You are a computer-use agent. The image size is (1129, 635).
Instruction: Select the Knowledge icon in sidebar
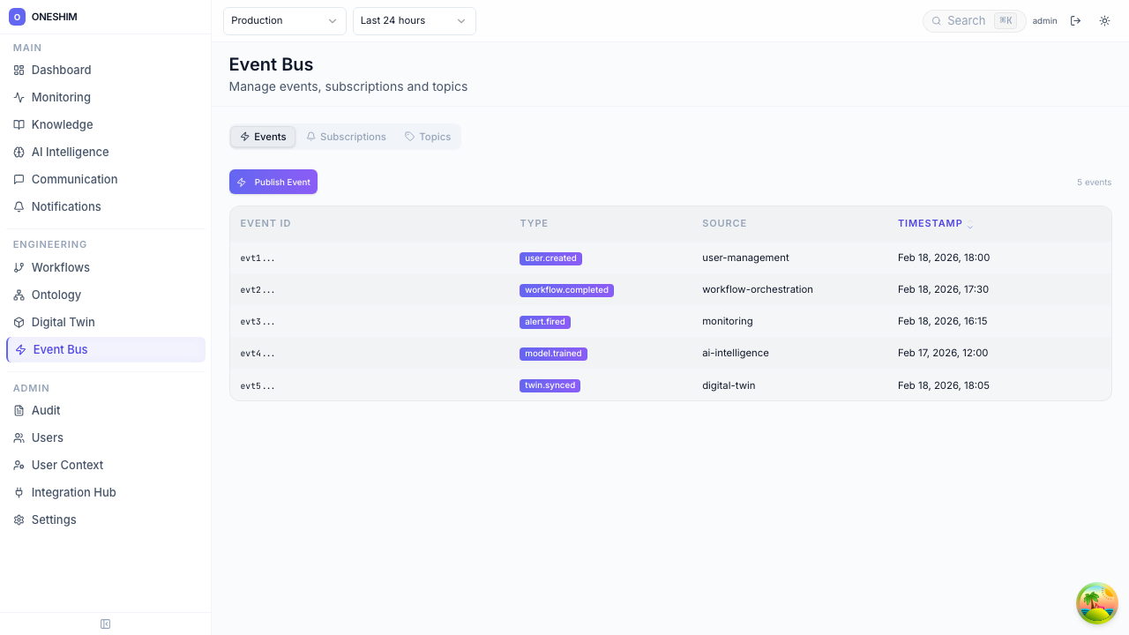(x=19, y=124)
